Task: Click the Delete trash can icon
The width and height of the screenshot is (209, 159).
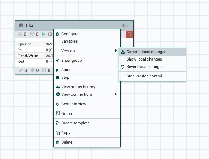Action: (57, 142)
